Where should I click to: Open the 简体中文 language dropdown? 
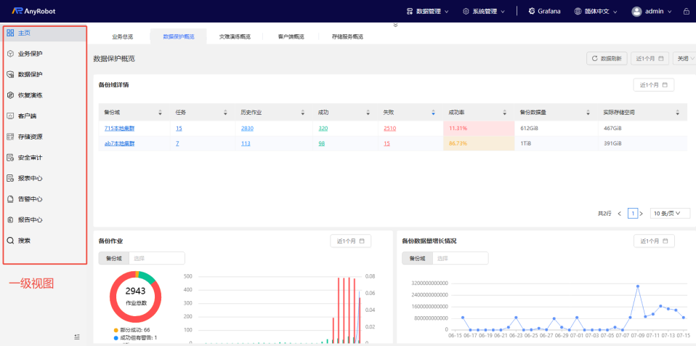596,11
